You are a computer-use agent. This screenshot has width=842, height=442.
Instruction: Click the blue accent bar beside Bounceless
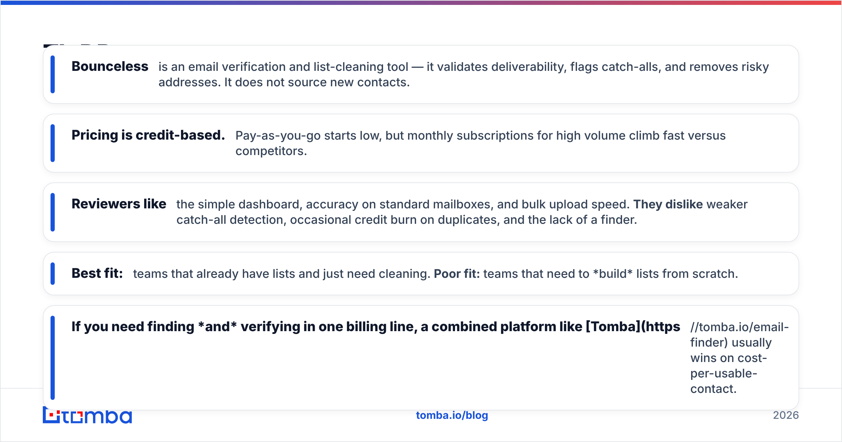53,74
